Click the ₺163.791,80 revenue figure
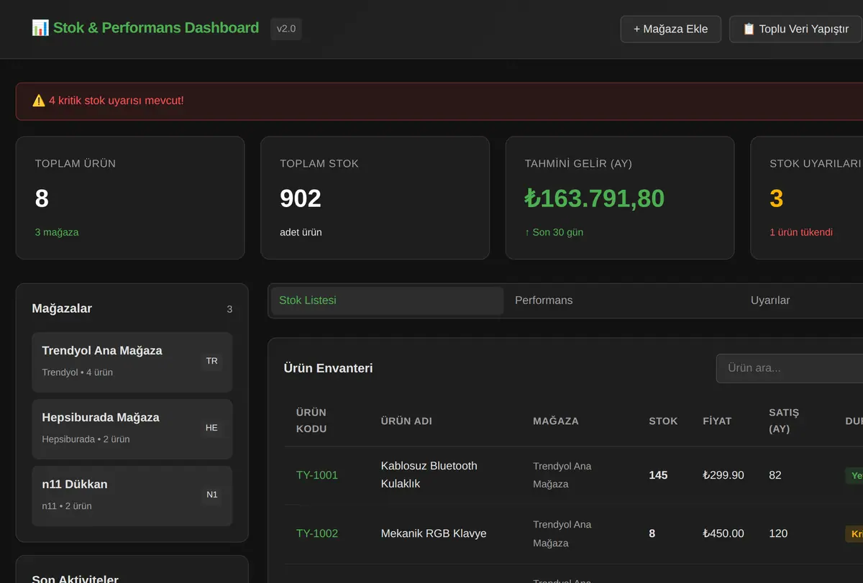 click(595, 198)
